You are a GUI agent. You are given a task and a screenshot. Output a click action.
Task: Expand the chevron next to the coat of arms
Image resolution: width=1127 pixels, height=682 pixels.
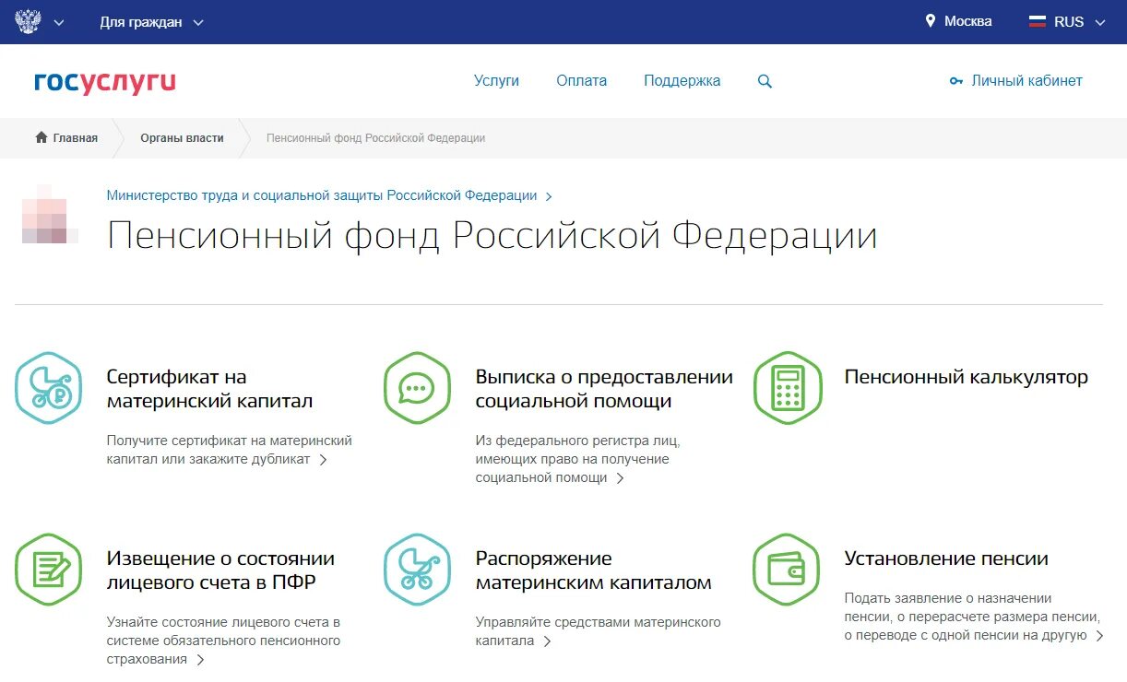click(59, 22)
